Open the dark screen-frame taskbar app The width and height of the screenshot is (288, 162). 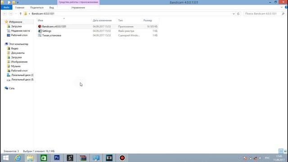click(109, 158)
